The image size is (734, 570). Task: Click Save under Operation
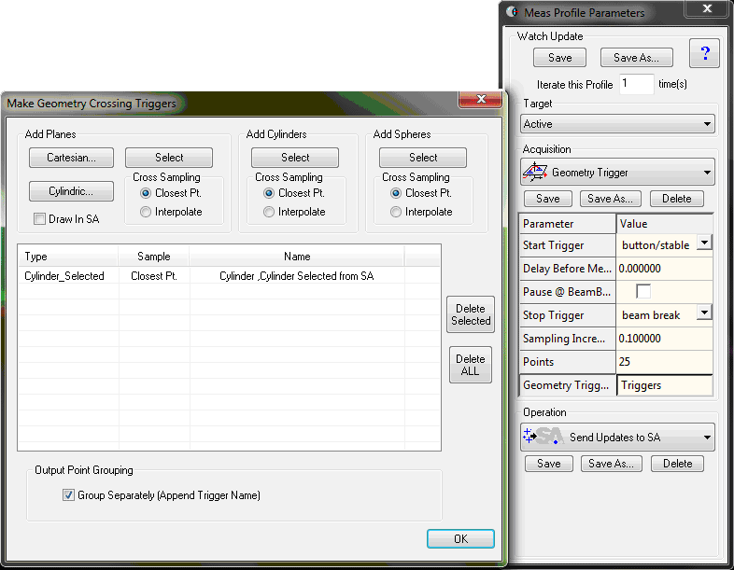click(548, 464)
